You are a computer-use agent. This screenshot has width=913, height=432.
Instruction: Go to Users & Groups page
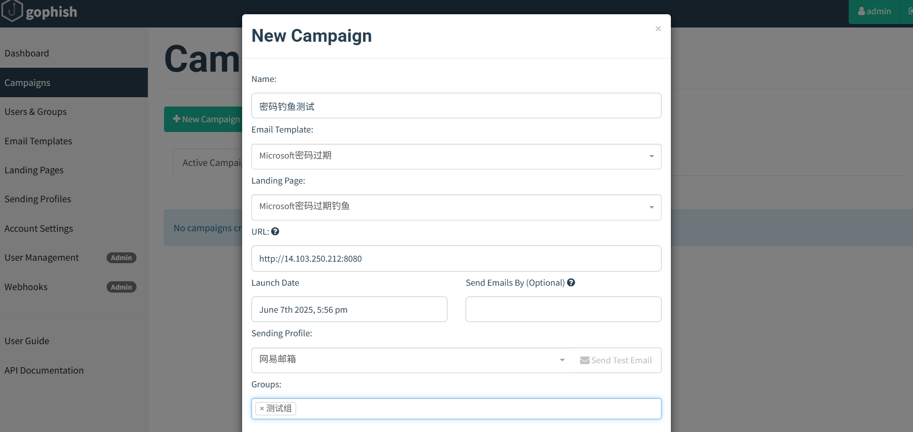[x=36, y=112]
